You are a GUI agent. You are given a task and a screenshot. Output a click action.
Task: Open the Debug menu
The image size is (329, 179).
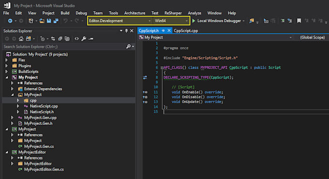(81, 13)
